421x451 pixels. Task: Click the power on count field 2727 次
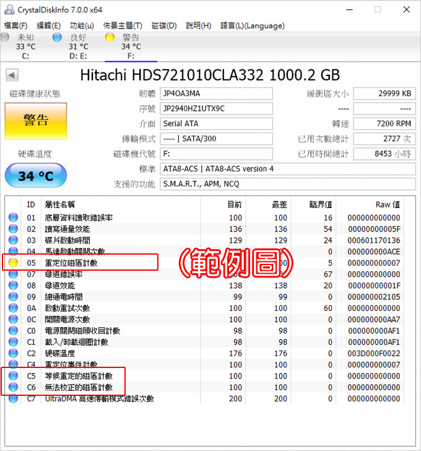[384, 139]
